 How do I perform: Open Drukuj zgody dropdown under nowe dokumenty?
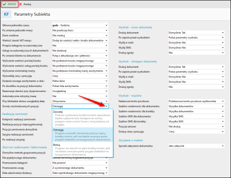[196, 53]
